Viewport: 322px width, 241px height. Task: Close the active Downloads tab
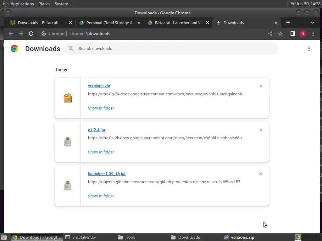tap(276, 23)
